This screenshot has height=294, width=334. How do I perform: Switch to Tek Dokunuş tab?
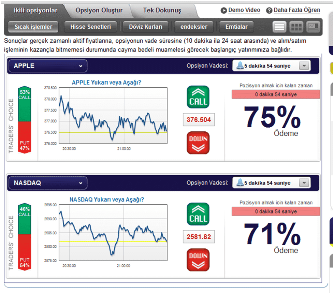pyautogui.click(x=162, y=10)
